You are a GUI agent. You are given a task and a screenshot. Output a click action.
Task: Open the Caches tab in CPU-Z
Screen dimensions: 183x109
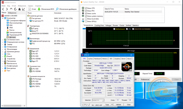tap(90, 59)
